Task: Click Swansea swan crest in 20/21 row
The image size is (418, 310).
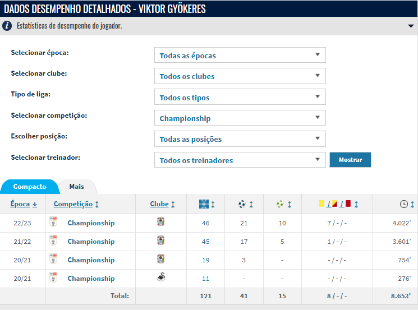Action: click(161, 277)
